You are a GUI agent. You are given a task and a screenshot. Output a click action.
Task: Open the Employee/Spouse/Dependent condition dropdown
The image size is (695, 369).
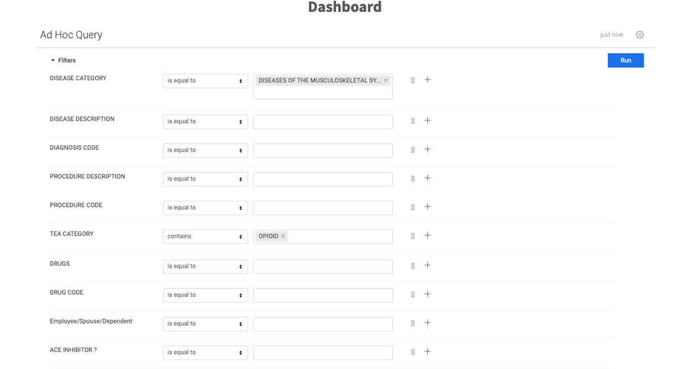[x=205, y=324]
